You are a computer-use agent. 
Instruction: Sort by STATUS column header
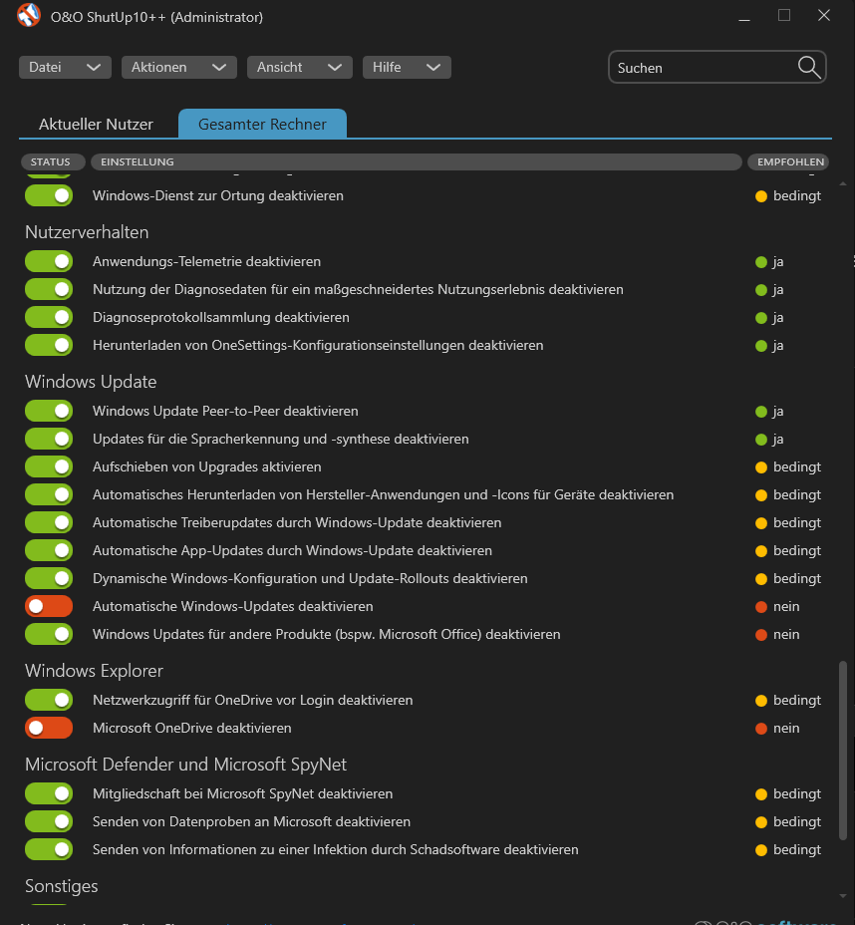pyautogui.click(x=53, y=161)
